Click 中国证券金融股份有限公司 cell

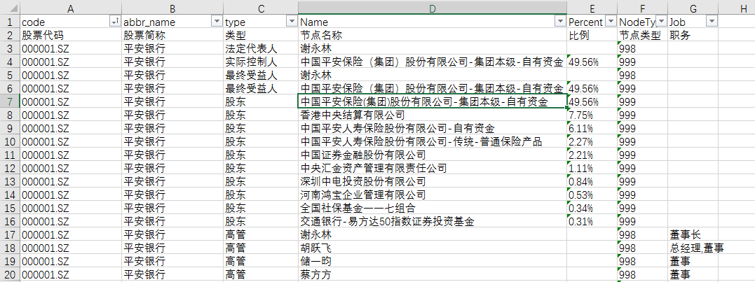pyautogui.click(x=433, y=155)
